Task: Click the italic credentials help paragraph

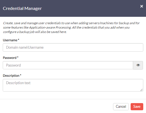Action: (71, 27)
